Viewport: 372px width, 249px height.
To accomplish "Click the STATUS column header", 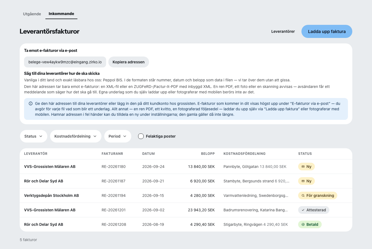I will pyautogui.click(x=305, y=154).
